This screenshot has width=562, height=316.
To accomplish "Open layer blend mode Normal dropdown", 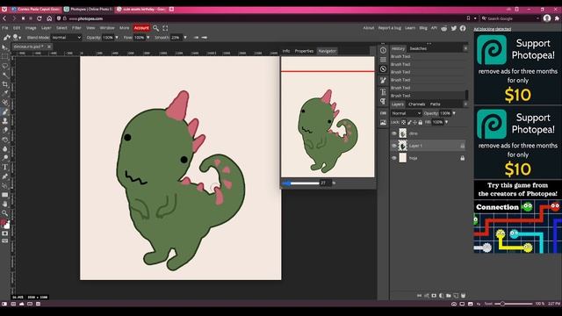I will (x=406, y=113).
